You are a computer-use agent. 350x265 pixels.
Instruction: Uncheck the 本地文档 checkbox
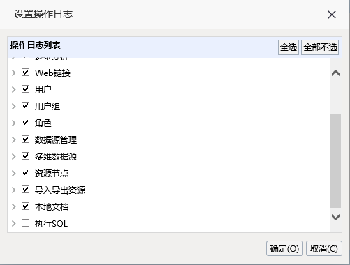click(25, 206)
